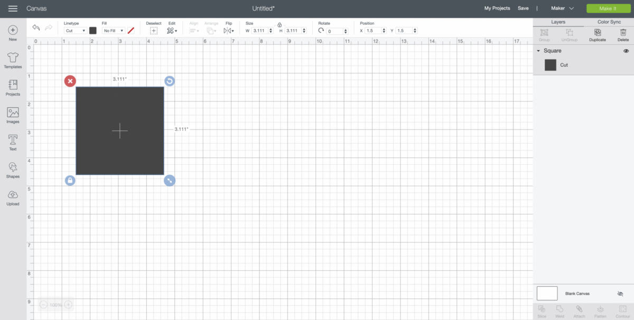Zoom in with the plus button

click(68, 305)
